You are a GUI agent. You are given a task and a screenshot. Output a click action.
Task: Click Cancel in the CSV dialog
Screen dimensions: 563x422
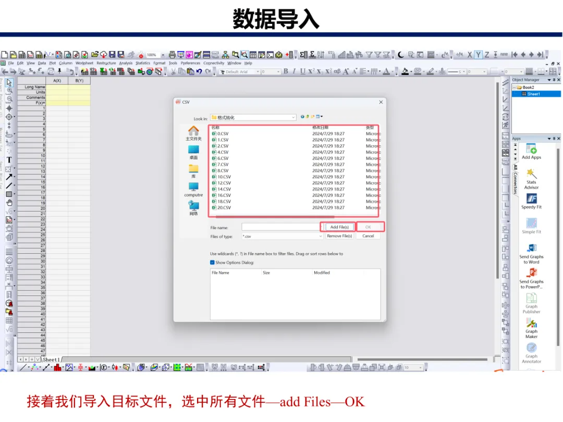pos(368,236)
